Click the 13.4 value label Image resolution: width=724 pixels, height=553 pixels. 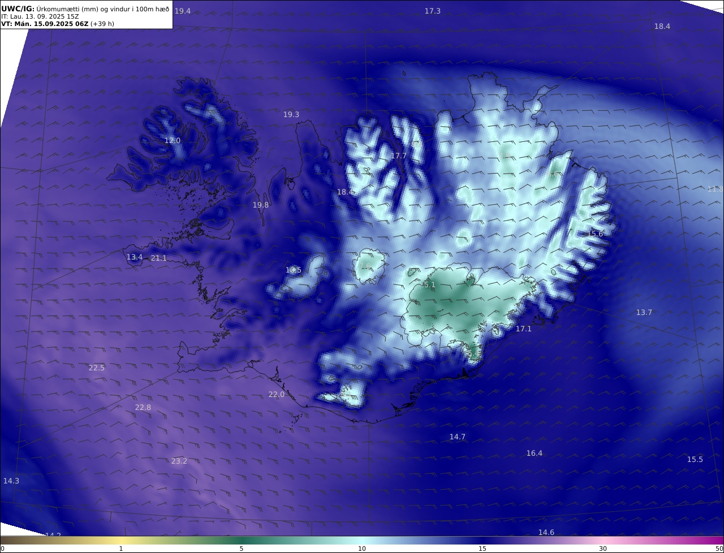[x=135, y=257]
